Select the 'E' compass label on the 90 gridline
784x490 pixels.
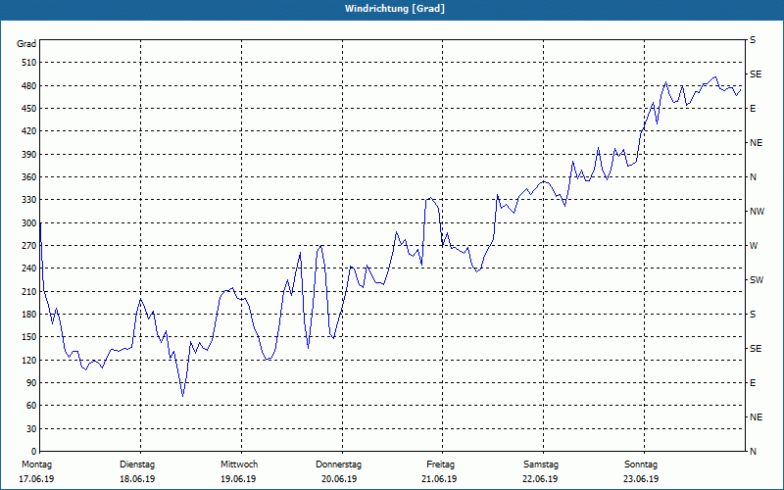753,383
